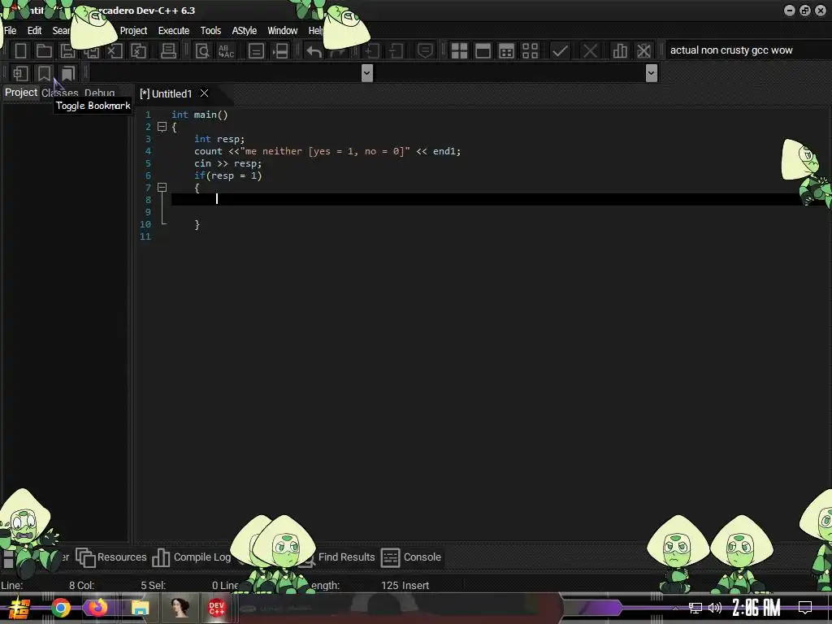Open the File menu
This screenshot has height=624, width=832.
(10, 31)
